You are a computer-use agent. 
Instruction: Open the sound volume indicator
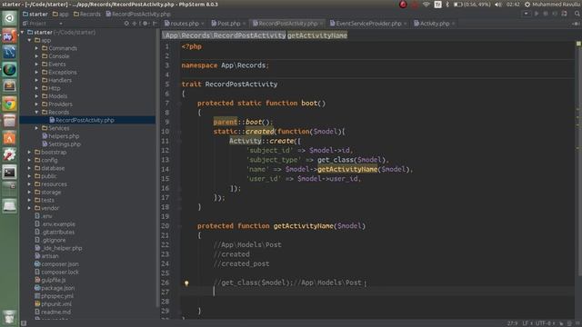coord(498,5)
